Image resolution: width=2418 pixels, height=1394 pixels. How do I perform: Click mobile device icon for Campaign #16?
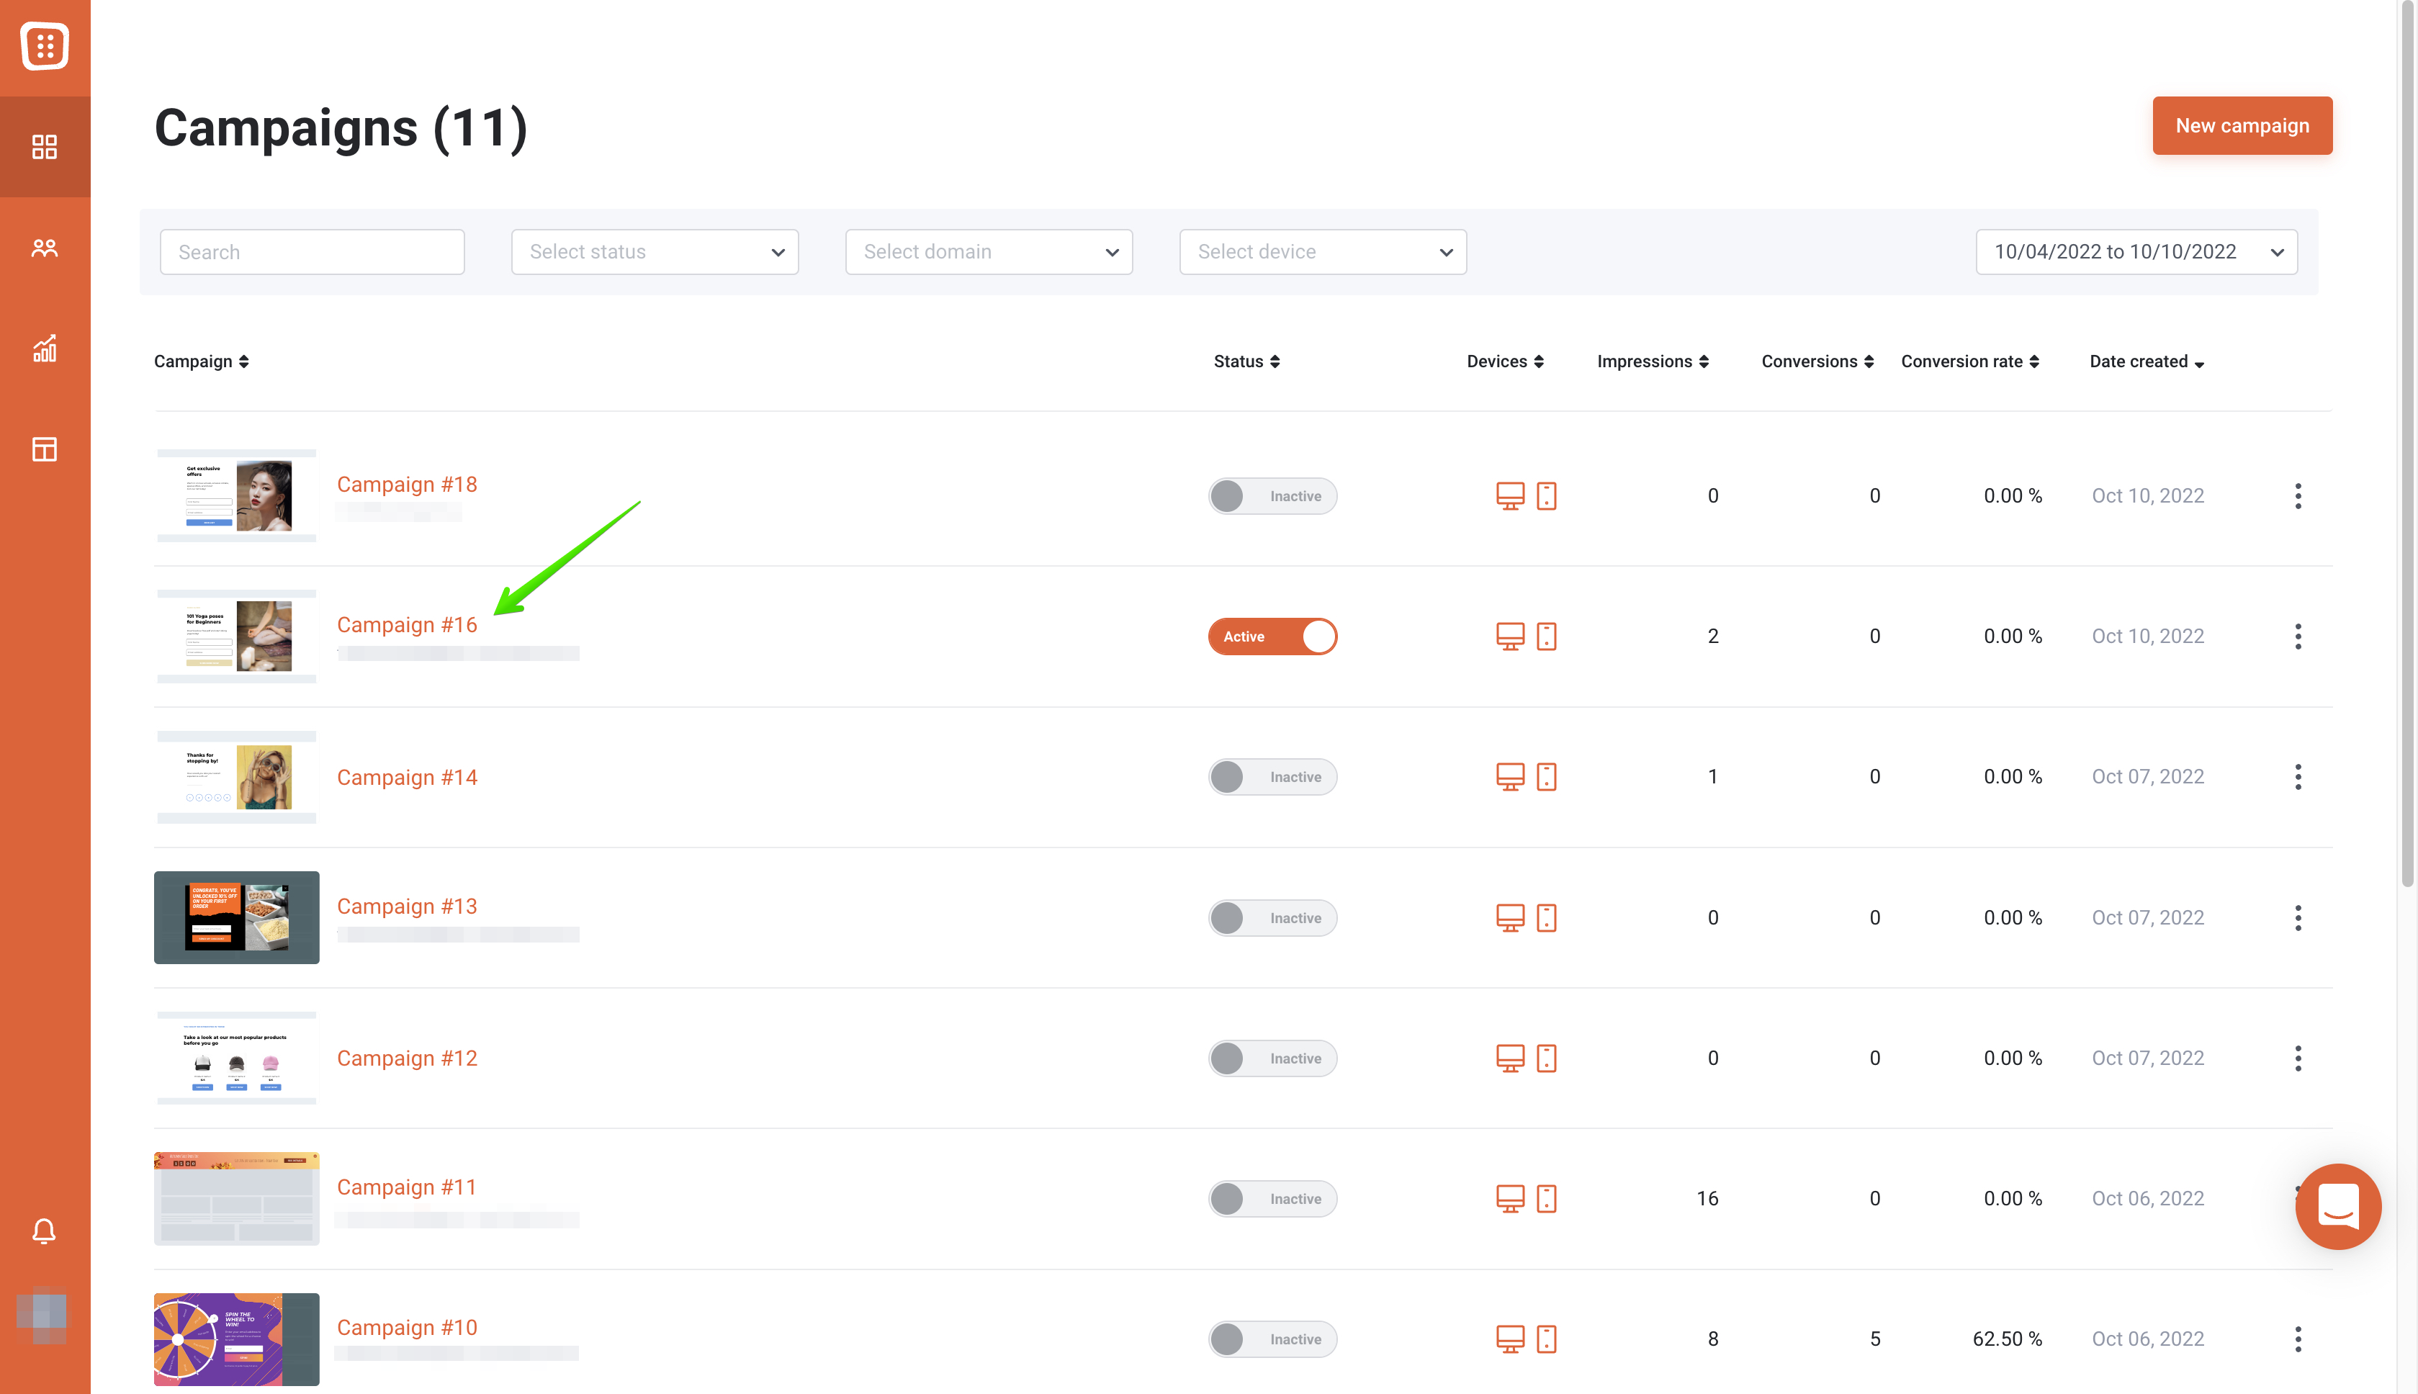pyautogui.click(x=1547, y=637)
